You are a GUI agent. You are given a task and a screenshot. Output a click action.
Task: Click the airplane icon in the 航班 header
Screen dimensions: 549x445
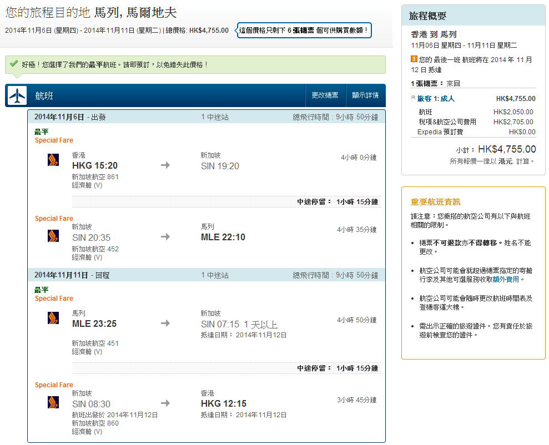click(x=17, y=95)
